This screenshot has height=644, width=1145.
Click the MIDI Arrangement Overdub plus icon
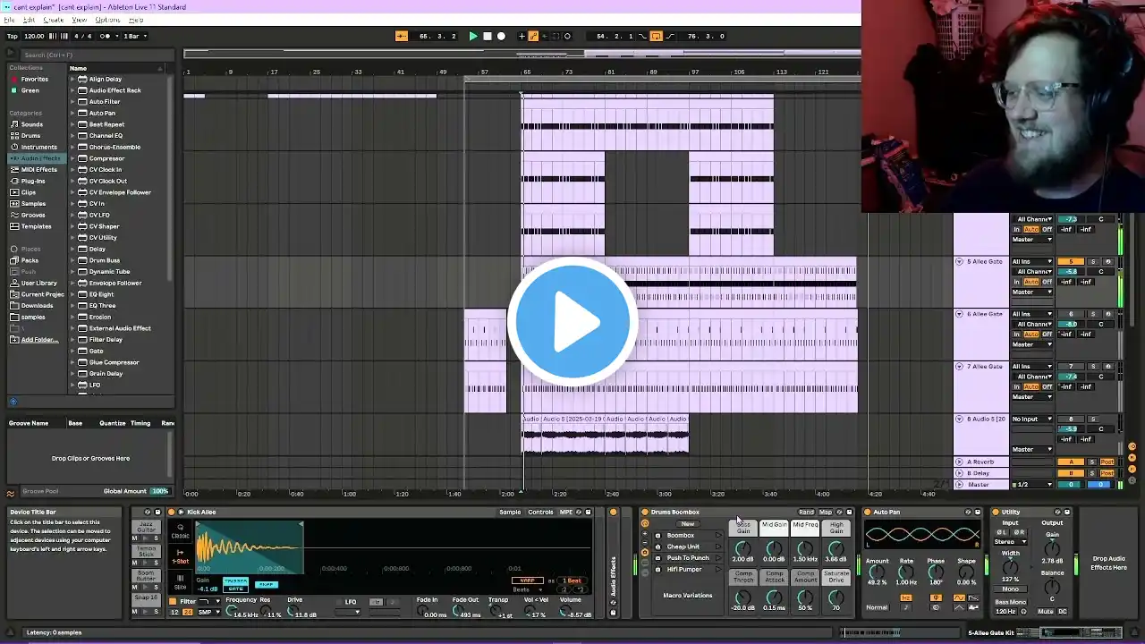coord(522,36)
